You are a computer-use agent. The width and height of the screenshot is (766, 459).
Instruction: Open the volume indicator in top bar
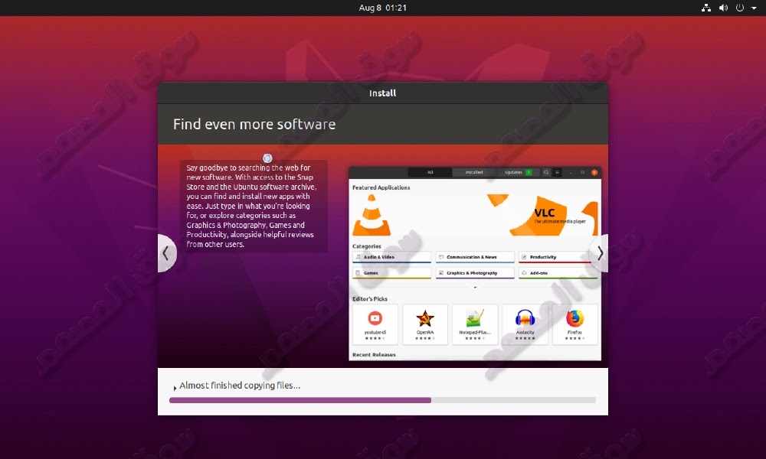(x=724, y=8)
